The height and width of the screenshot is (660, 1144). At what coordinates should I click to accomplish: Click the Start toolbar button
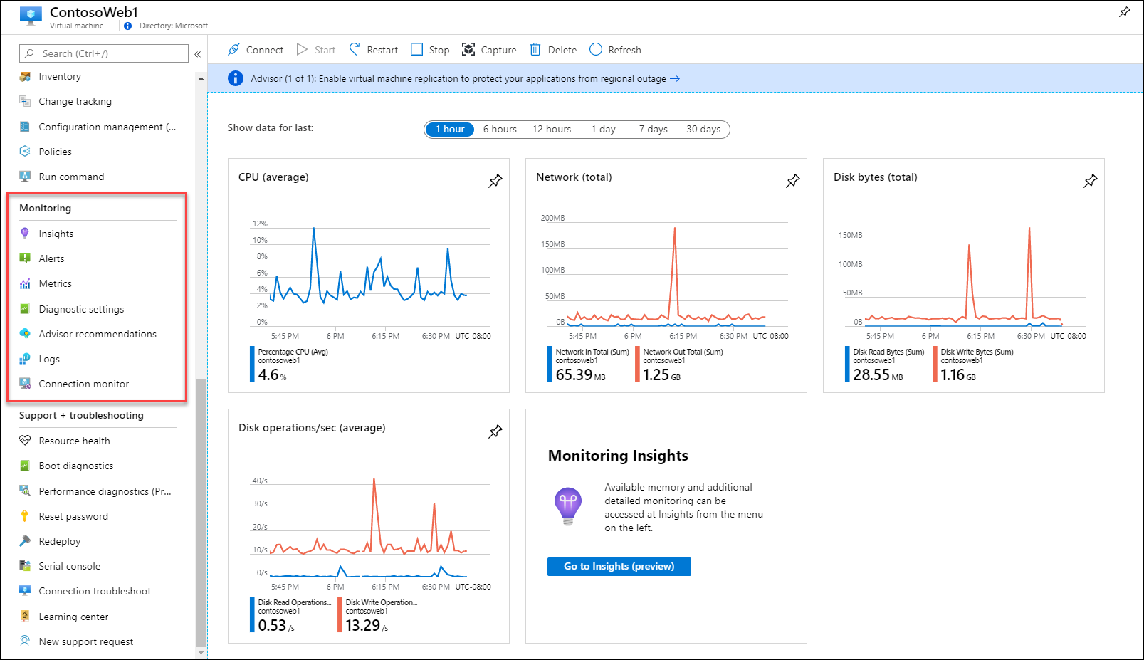316,49
